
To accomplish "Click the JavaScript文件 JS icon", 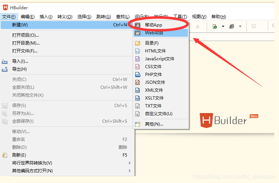I will point(138,59).
